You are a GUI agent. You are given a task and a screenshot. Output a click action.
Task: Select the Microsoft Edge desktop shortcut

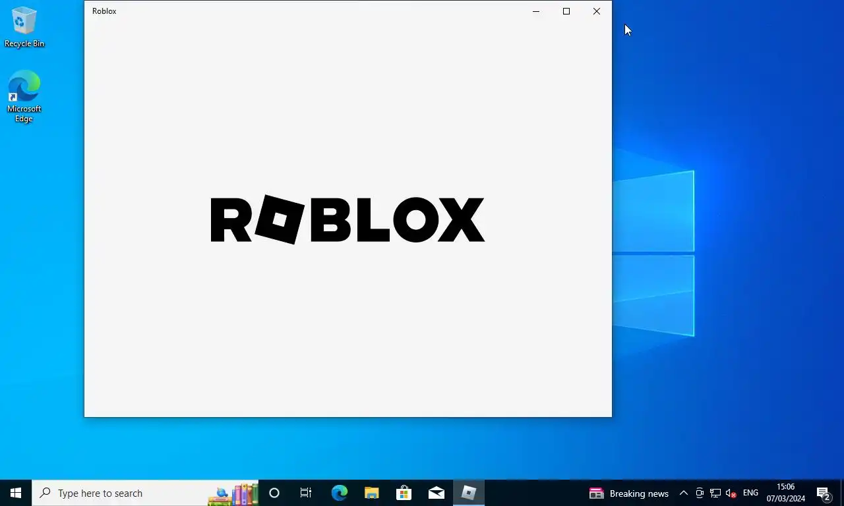[24, 97]
